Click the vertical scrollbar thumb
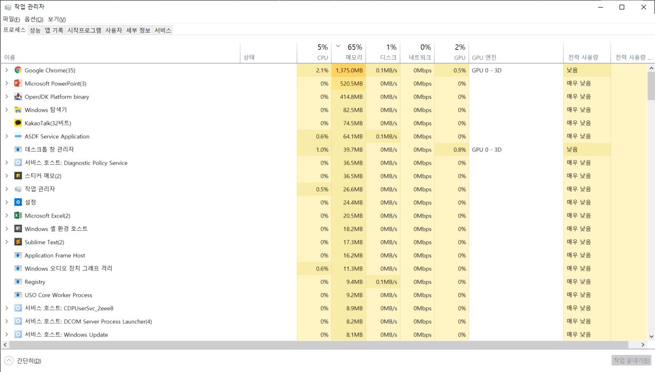The width and height of the screenshot is (655, 372). pyautogui.click(x=651, y=86)
